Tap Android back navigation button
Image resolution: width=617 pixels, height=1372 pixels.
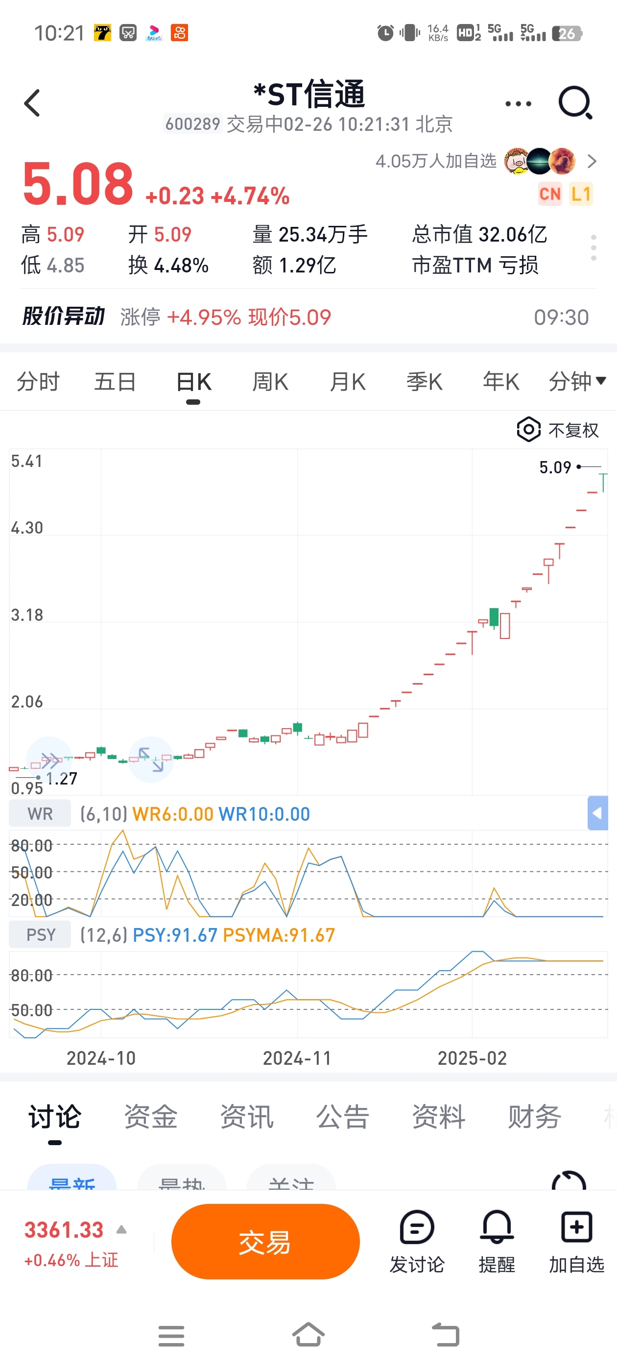(445, 1335)
